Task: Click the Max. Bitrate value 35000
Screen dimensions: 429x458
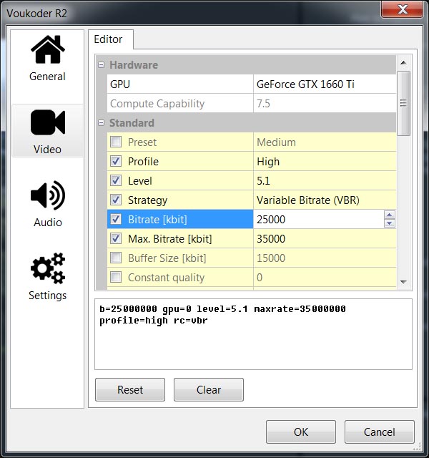Action: (x=325, y=238)
